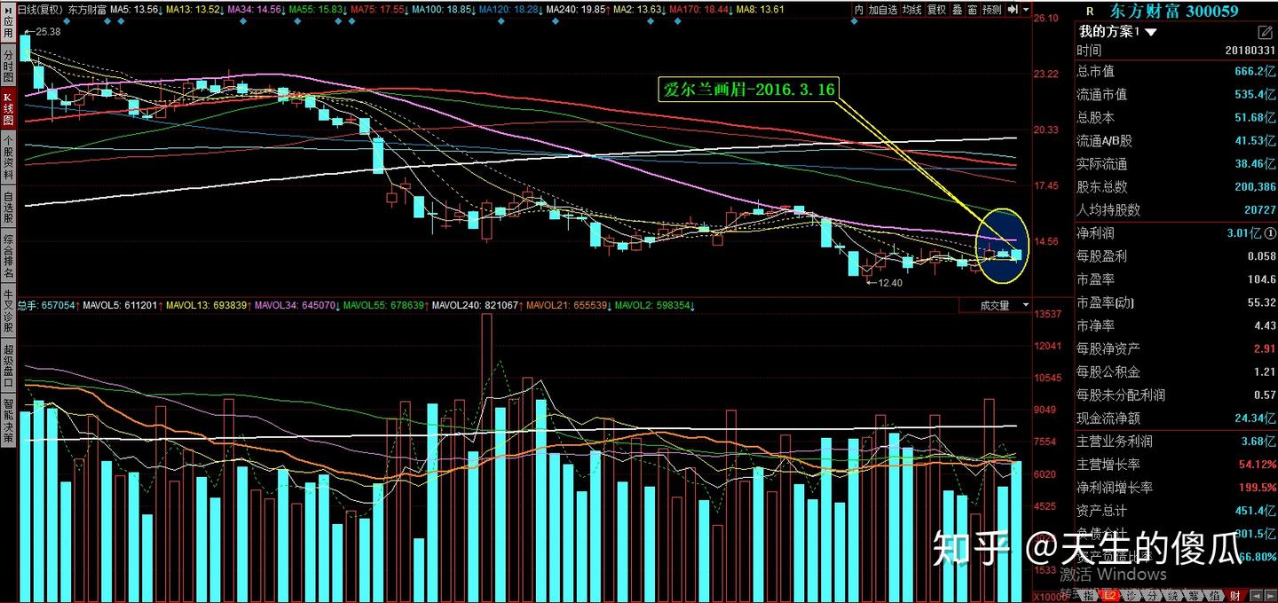Switch to 分时图 sidebar tab
Image resolution: width=1278 pixels, height=603 pixels.
8,66
